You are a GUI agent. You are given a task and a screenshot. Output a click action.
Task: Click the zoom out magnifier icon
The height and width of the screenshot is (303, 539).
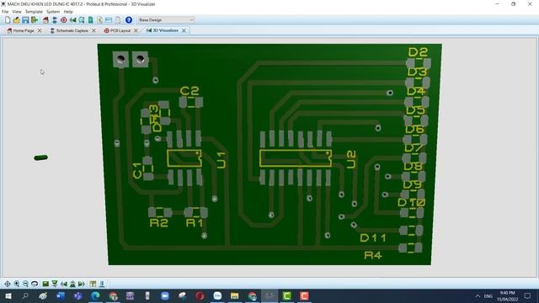[x=26, y=284]
